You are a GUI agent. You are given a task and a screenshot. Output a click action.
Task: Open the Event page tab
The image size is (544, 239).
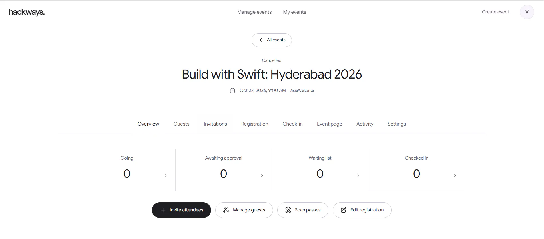330,124
